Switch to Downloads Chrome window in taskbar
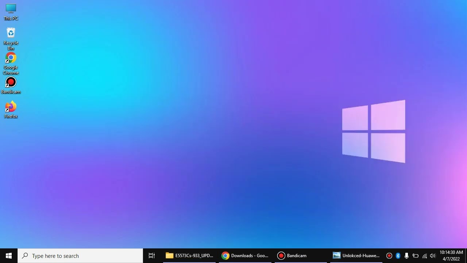The image size is (467, 263). (245, 256)
